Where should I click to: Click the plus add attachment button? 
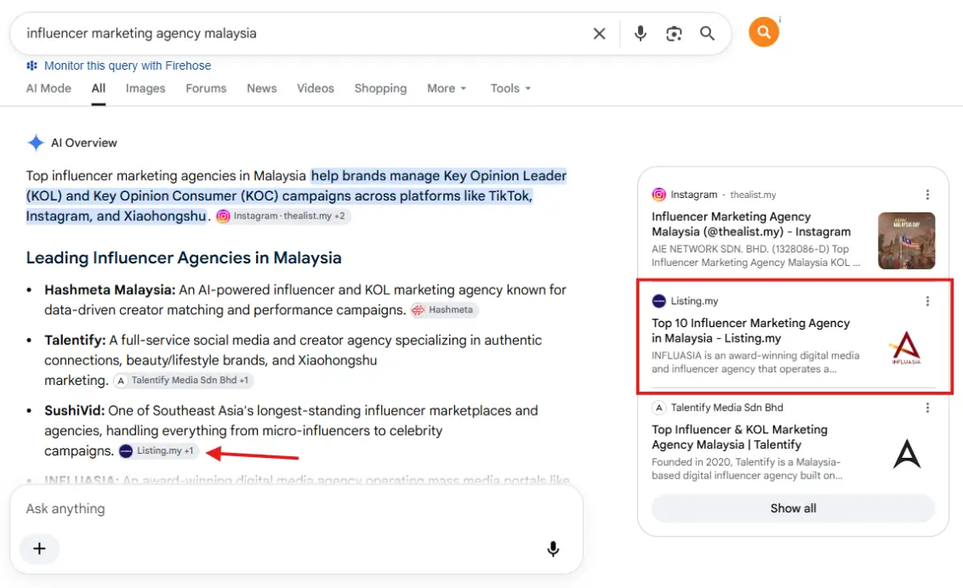point(39,548)
